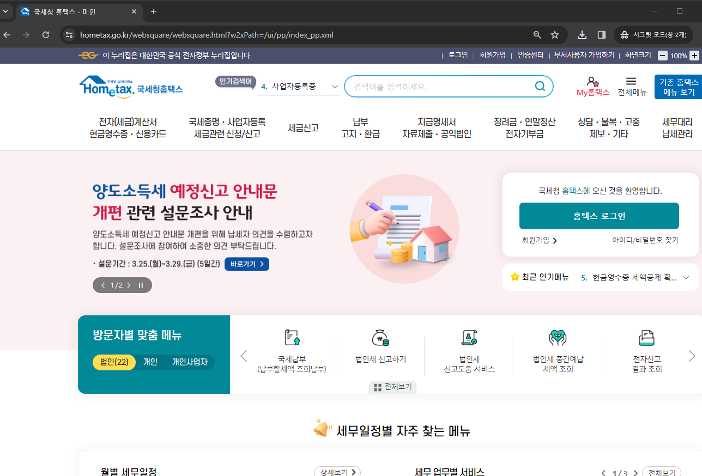The width and height of the screenshot is (702, 476).
Task: Click the magnifier icon to search
Action: pyautogui.click(x=539, y=86)
